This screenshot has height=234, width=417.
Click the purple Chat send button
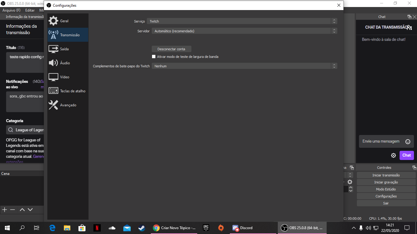407,155
